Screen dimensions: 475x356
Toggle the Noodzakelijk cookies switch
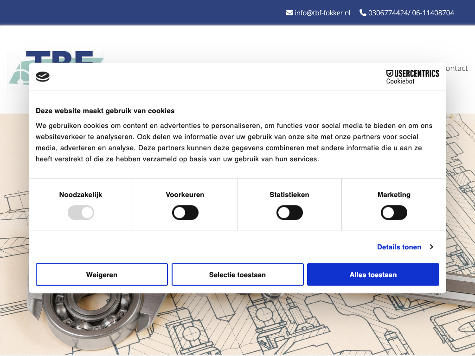pos(81,213)
